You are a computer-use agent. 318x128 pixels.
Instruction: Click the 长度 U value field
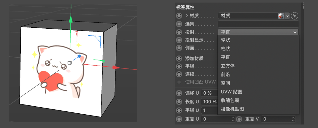(x=209, y=102)
